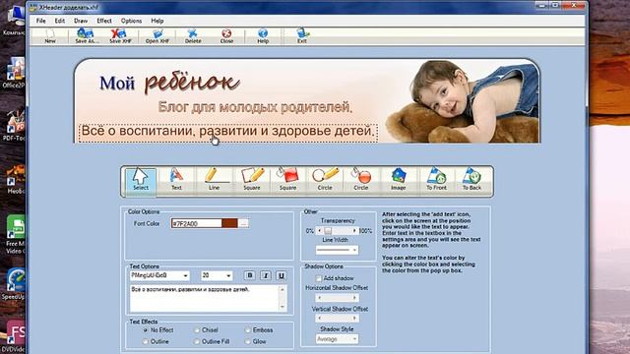Click the New toolbar icon
This screenshot has width=630, height=354.
pos(50,35)
